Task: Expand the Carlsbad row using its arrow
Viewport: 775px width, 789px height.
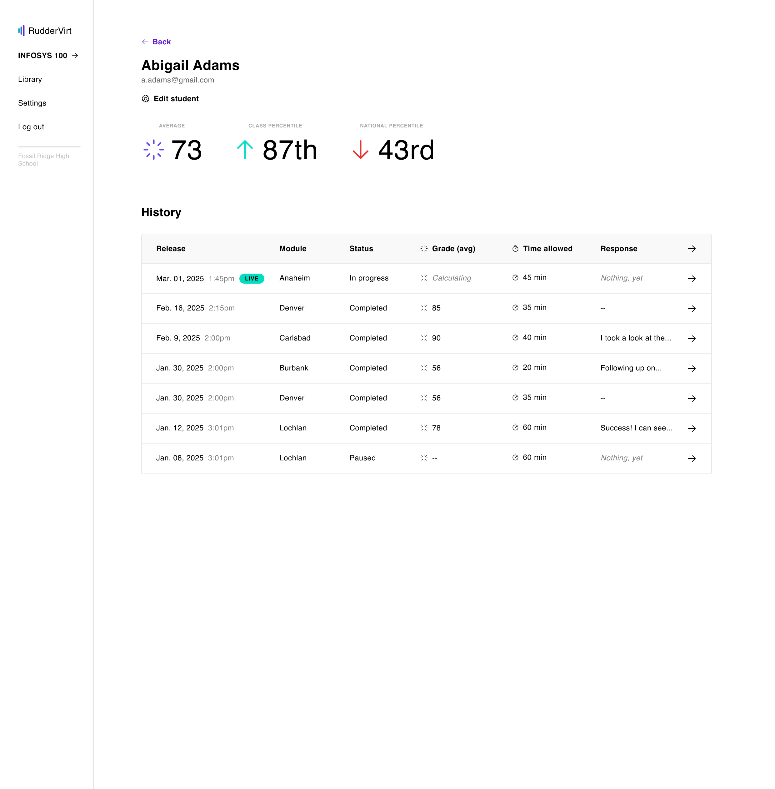Action: [692, 338]
